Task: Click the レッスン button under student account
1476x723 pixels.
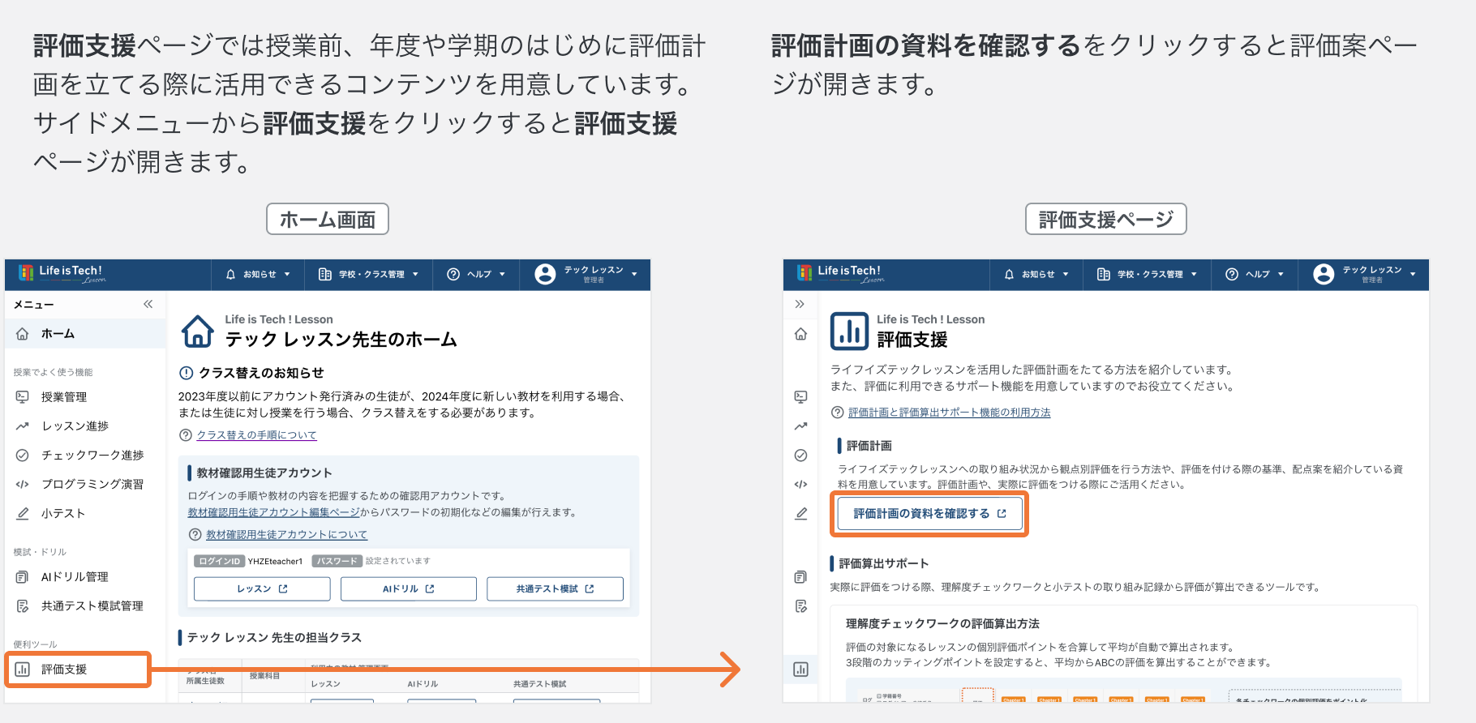Action: (x=262, y=588)
